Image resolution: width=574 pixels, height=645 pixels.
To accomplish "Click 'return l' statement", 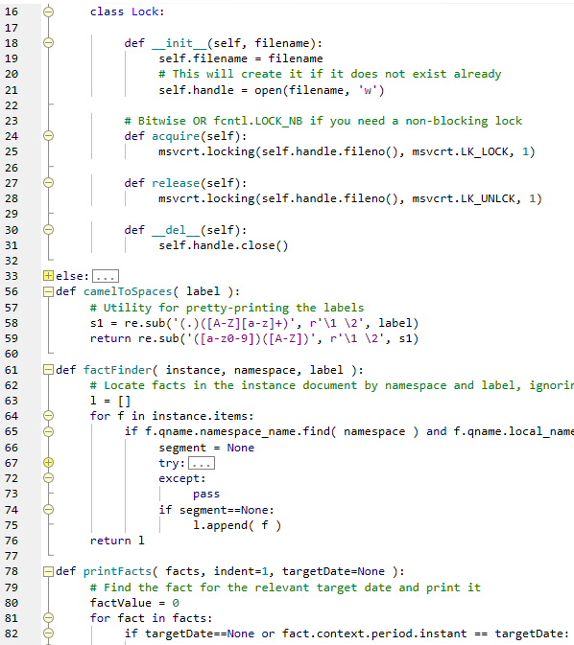I will click(x=117, y=541).
